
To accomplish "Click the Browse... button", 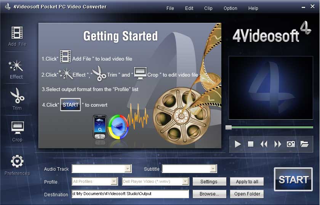I will [209, 194].
